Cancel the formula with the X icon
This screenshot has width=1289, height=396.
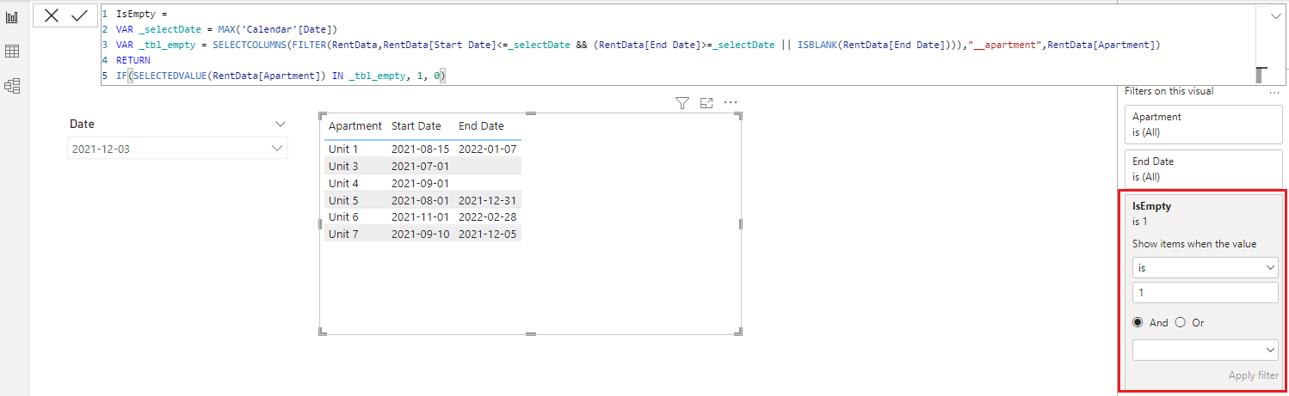52,15
